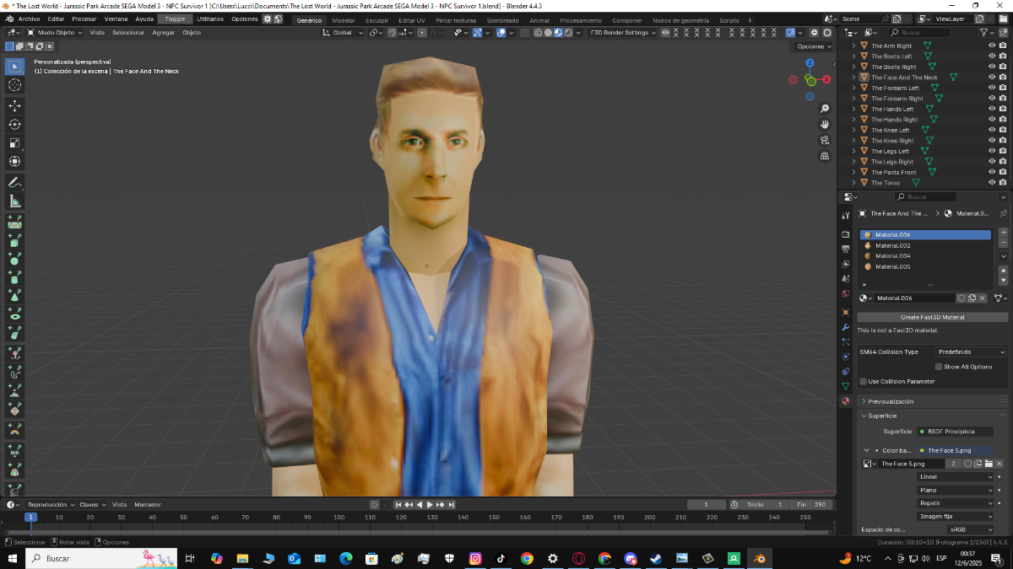Click the Blender icon in the taskbar
The width and height of the screenshot is (1013, 569).
760,558
